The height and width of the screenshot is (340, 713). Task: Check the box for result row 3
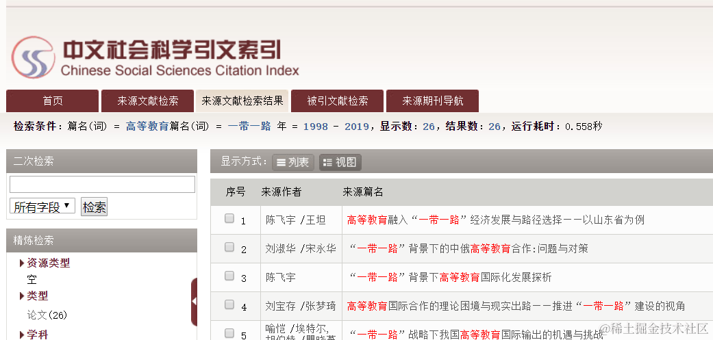pos(229,276)
